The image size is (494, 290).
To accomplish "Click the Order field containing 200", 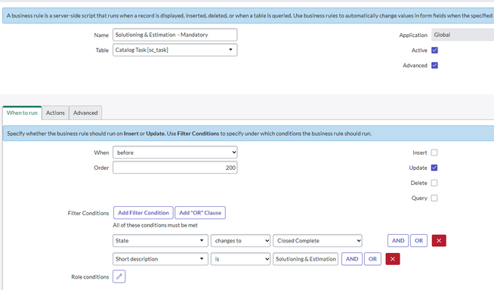I will [x=174, y=168].
